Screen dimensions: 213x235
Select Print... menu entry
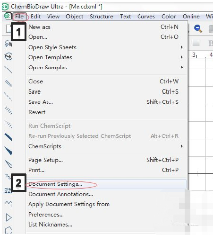pos(106,170)
